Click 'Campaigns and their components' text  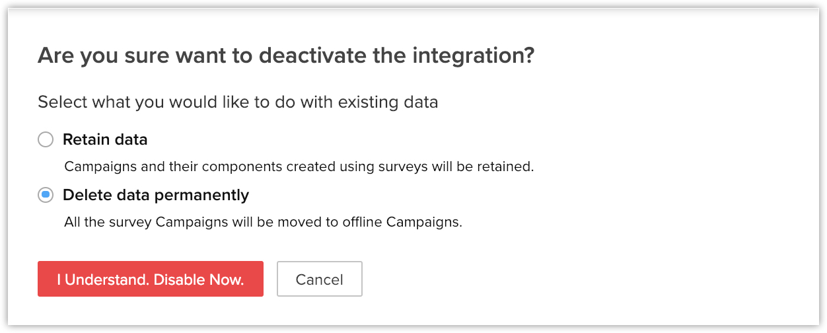pos(157,166)
